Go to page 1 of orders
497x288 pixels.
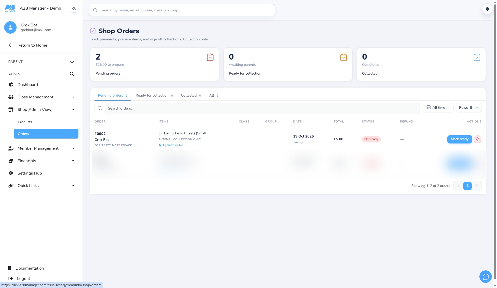pyautogui.click(x=467, y=186)
